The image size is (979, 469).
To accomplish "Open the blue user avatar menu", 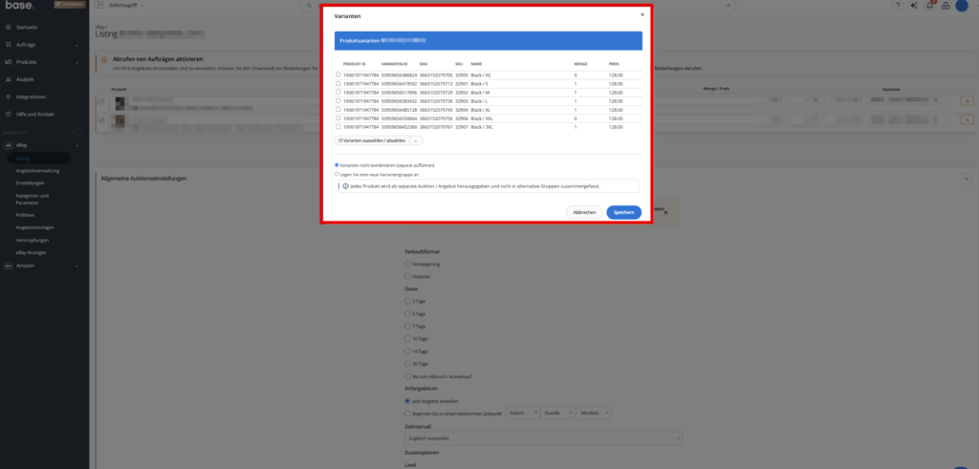I will click(962, 6).
